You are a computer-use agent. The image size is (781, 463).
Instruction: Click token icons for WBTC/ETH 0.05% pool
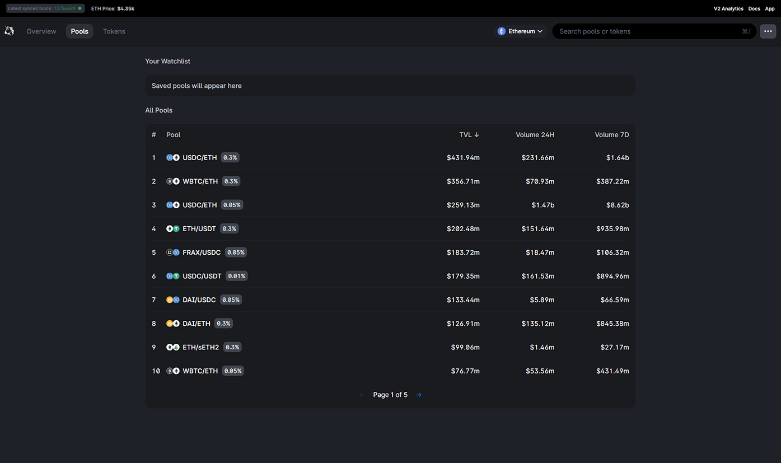[173, 371]
